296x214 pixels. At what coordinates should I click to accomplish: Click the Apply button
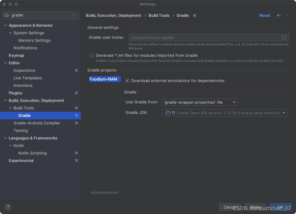pos(255,207)
